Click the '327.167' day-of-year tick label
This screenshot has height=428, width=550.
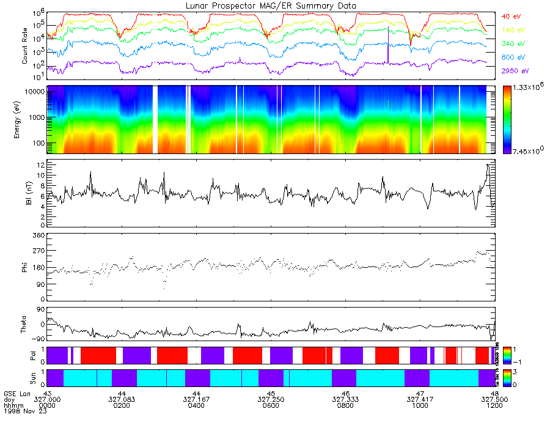click(x=196, y=400)
